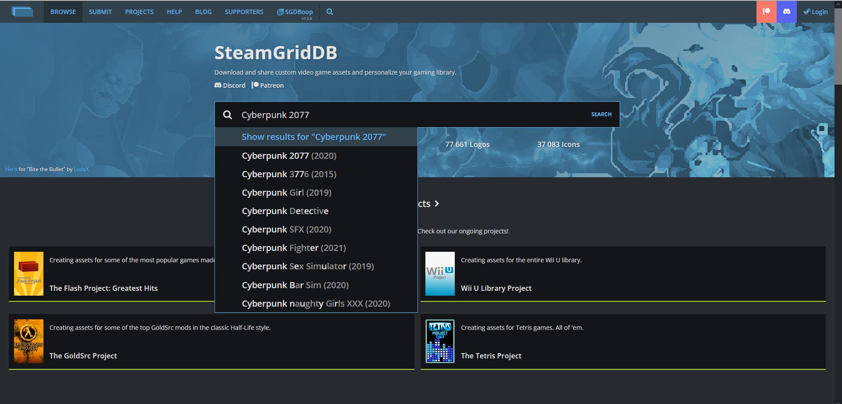Open the Patreon link under the tagline

pyautogui.click(x=268, y=86)
